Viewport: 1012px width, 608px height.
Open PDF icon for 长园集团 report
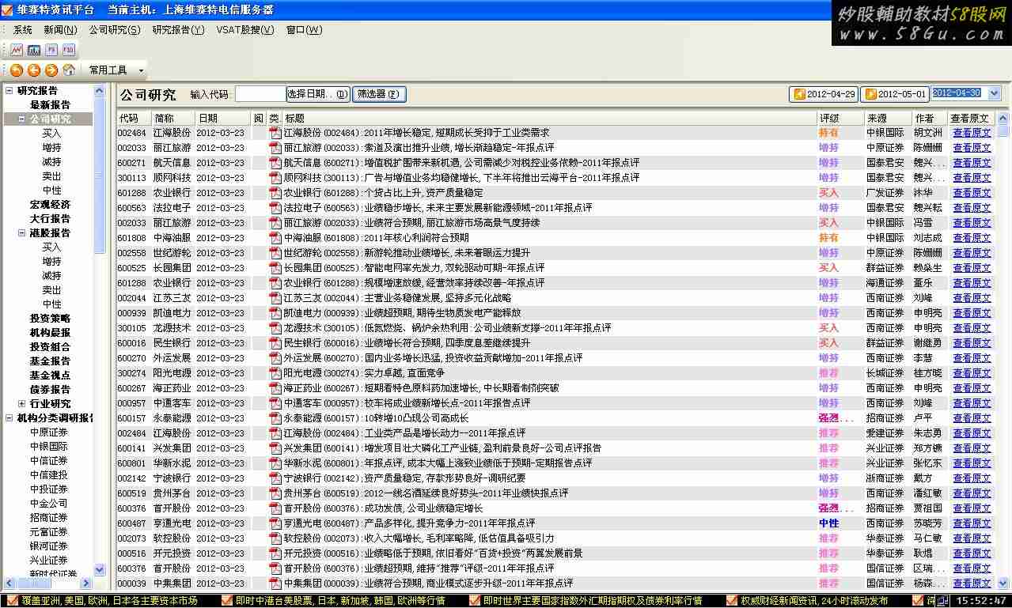pos(275,268)
